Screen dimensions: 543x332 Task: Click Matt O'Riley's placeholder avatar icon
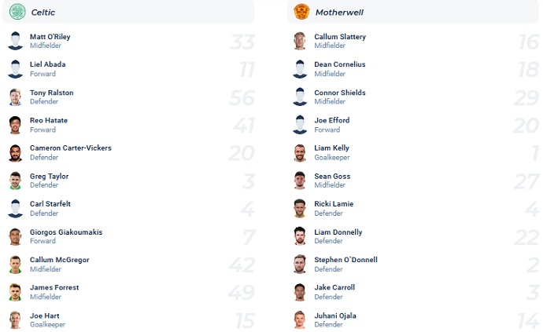tap(16, 41)
